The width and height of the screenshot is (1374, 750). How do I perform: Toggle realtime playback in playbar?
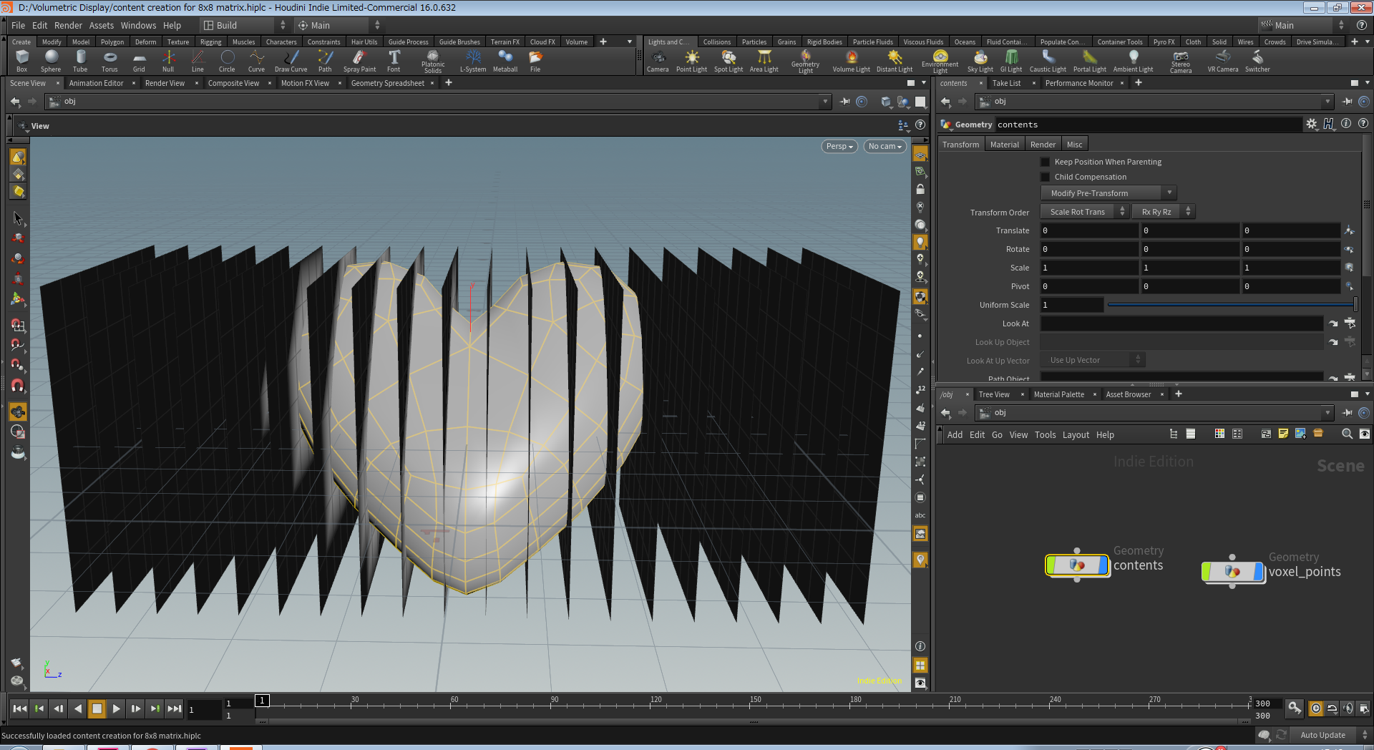[1315, 708]
